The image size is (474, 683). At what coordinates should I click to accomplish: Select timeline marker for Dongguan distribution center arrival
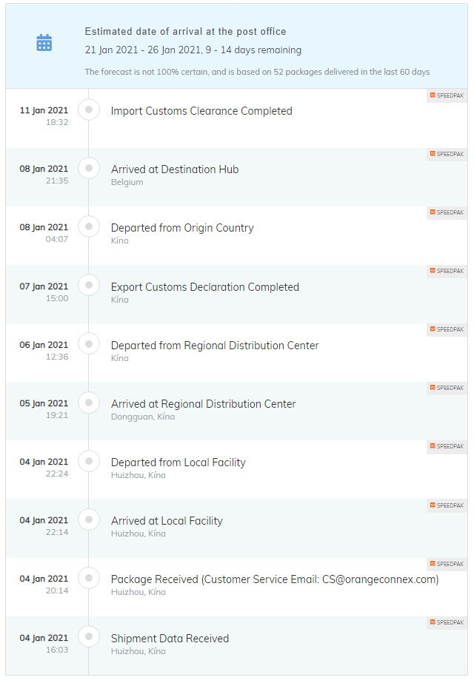[x=89, y=402]
